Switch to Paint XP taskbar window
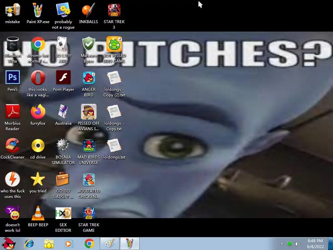Viewport: 333px width, 250px height. 130,243
